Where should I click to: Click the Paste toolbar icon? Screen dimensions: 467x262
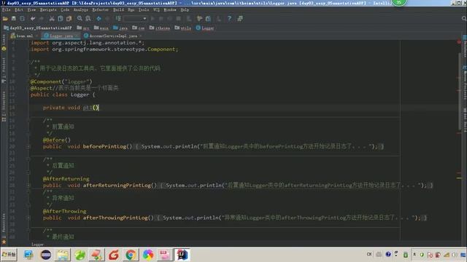[x=69, y=18]
